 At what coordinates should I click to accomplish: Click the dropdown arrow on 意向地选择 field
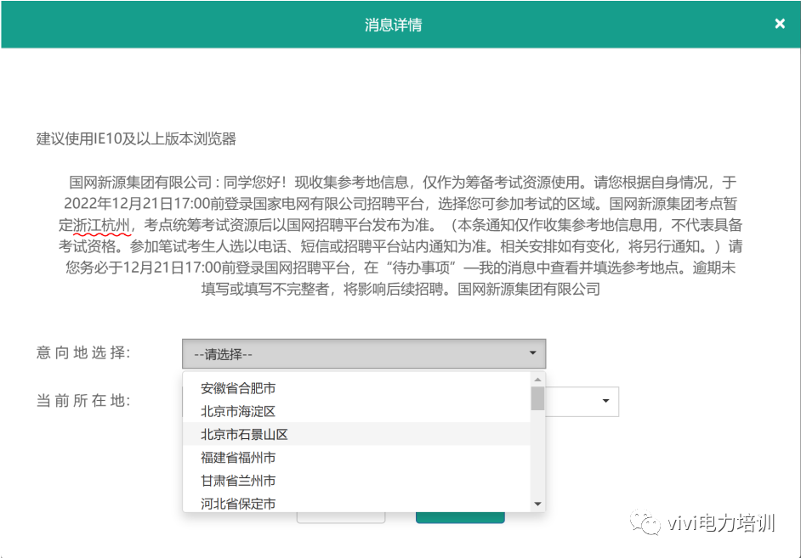[533, 353]
